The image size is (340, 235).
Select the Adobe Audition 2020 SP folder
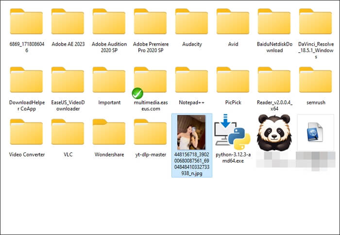109,22
